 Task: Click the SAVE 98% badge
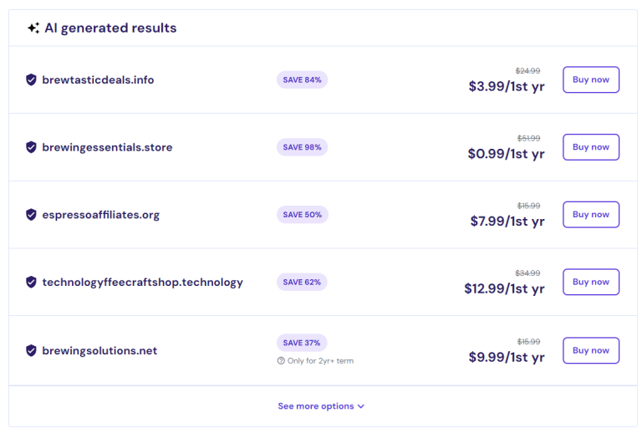coord(302,147)
